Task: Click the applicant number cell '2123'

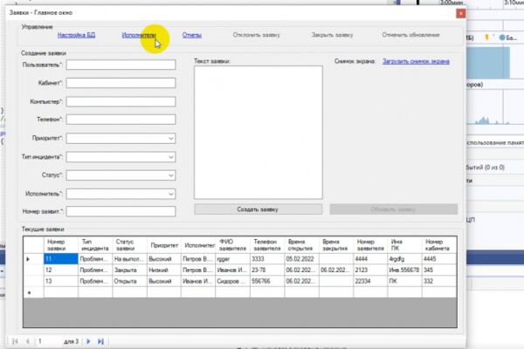Action: pyautogui.click(x=370, y=270)
